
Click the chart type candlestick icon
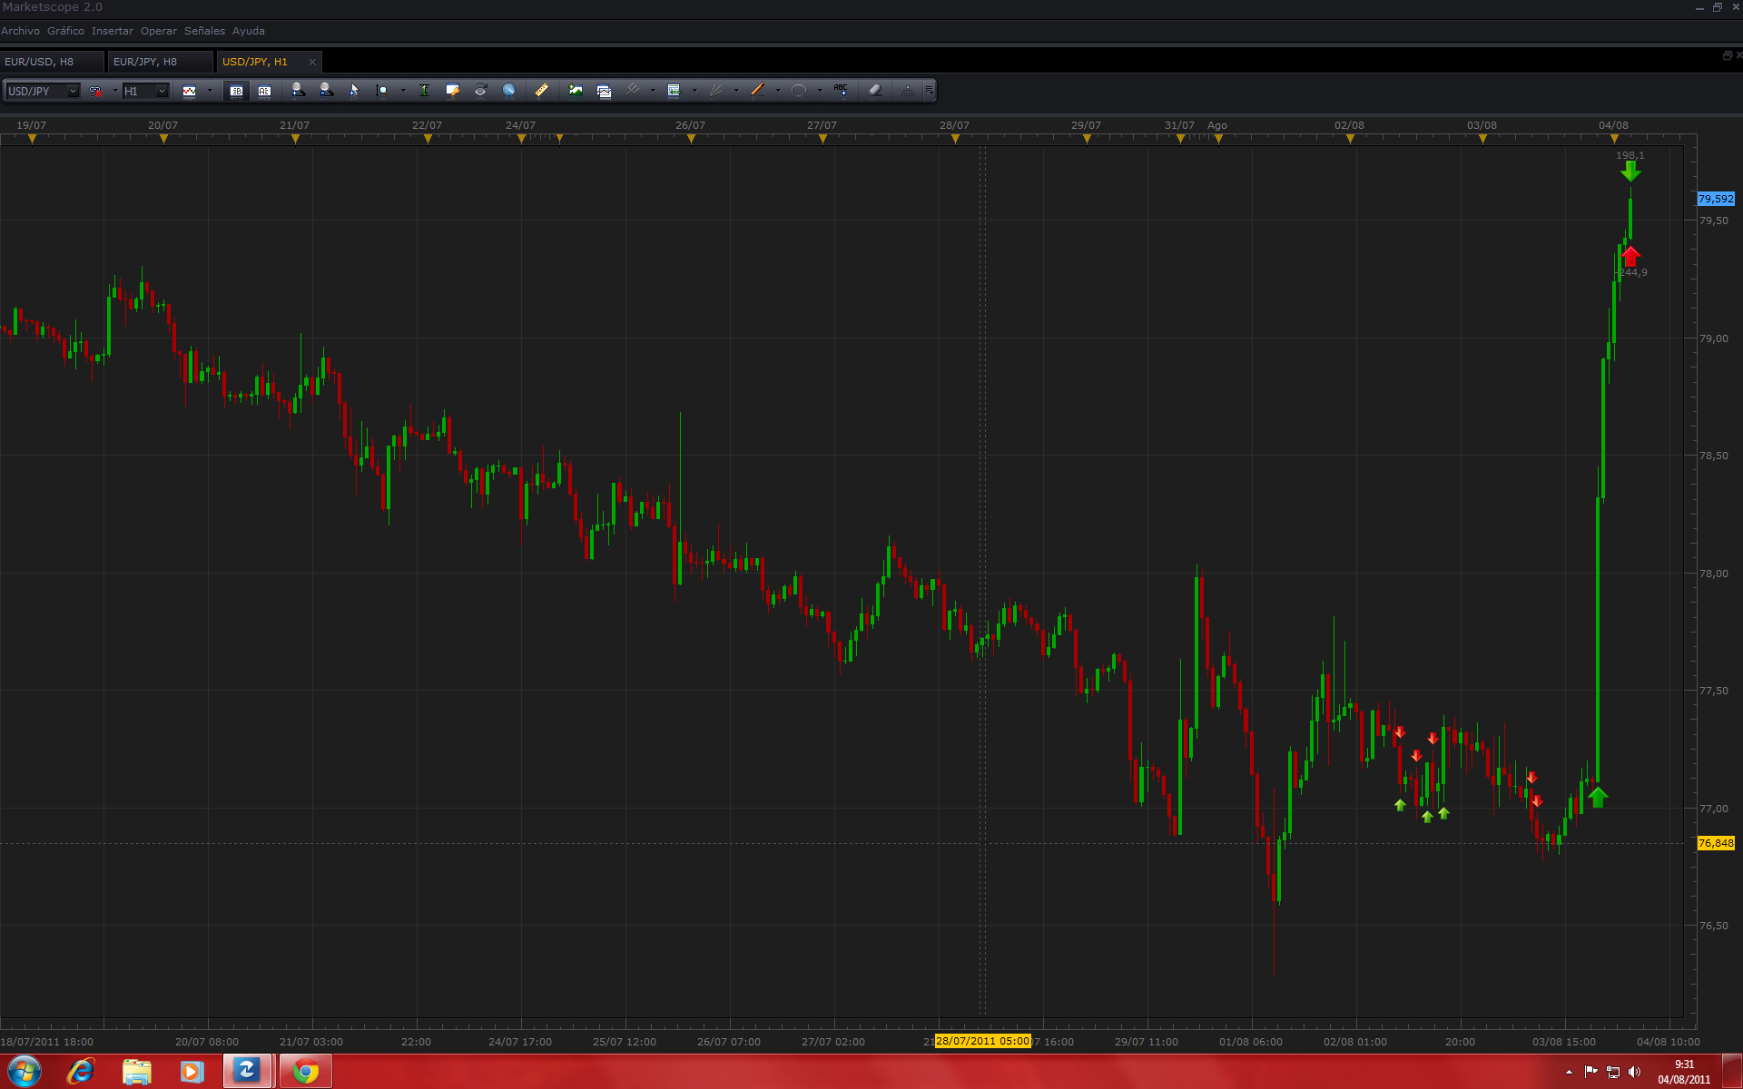click(x=189, y=91)
